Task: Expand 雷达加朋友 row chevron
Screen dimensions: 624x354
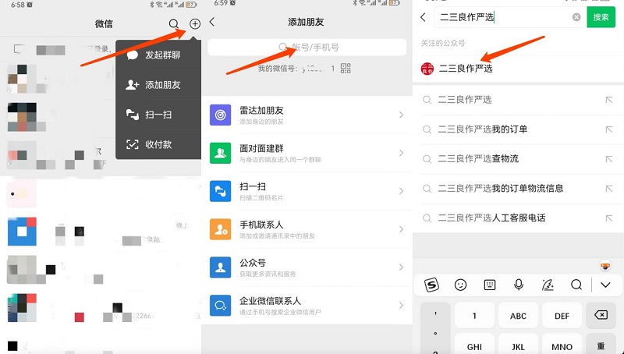Action: [x=401, y=115]
